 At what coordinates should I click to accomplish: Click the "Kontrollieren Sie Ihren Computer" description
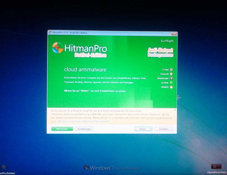(x=105, y=80)
